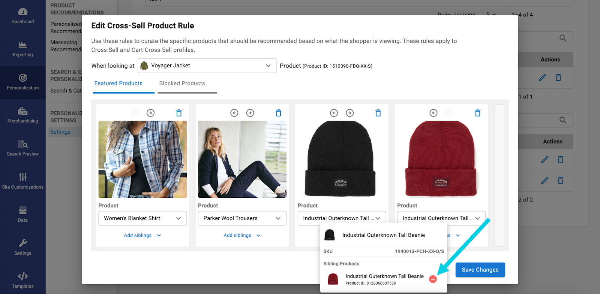Viewport: 600px width, 294px height.
Task: Click the lower search magnifier in background page
Action: (563, 120)
